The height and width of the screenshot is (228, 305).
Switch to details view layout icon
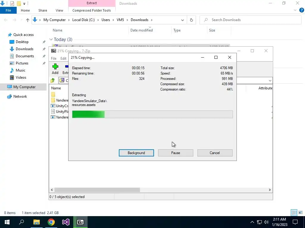[x=294, y=213]
